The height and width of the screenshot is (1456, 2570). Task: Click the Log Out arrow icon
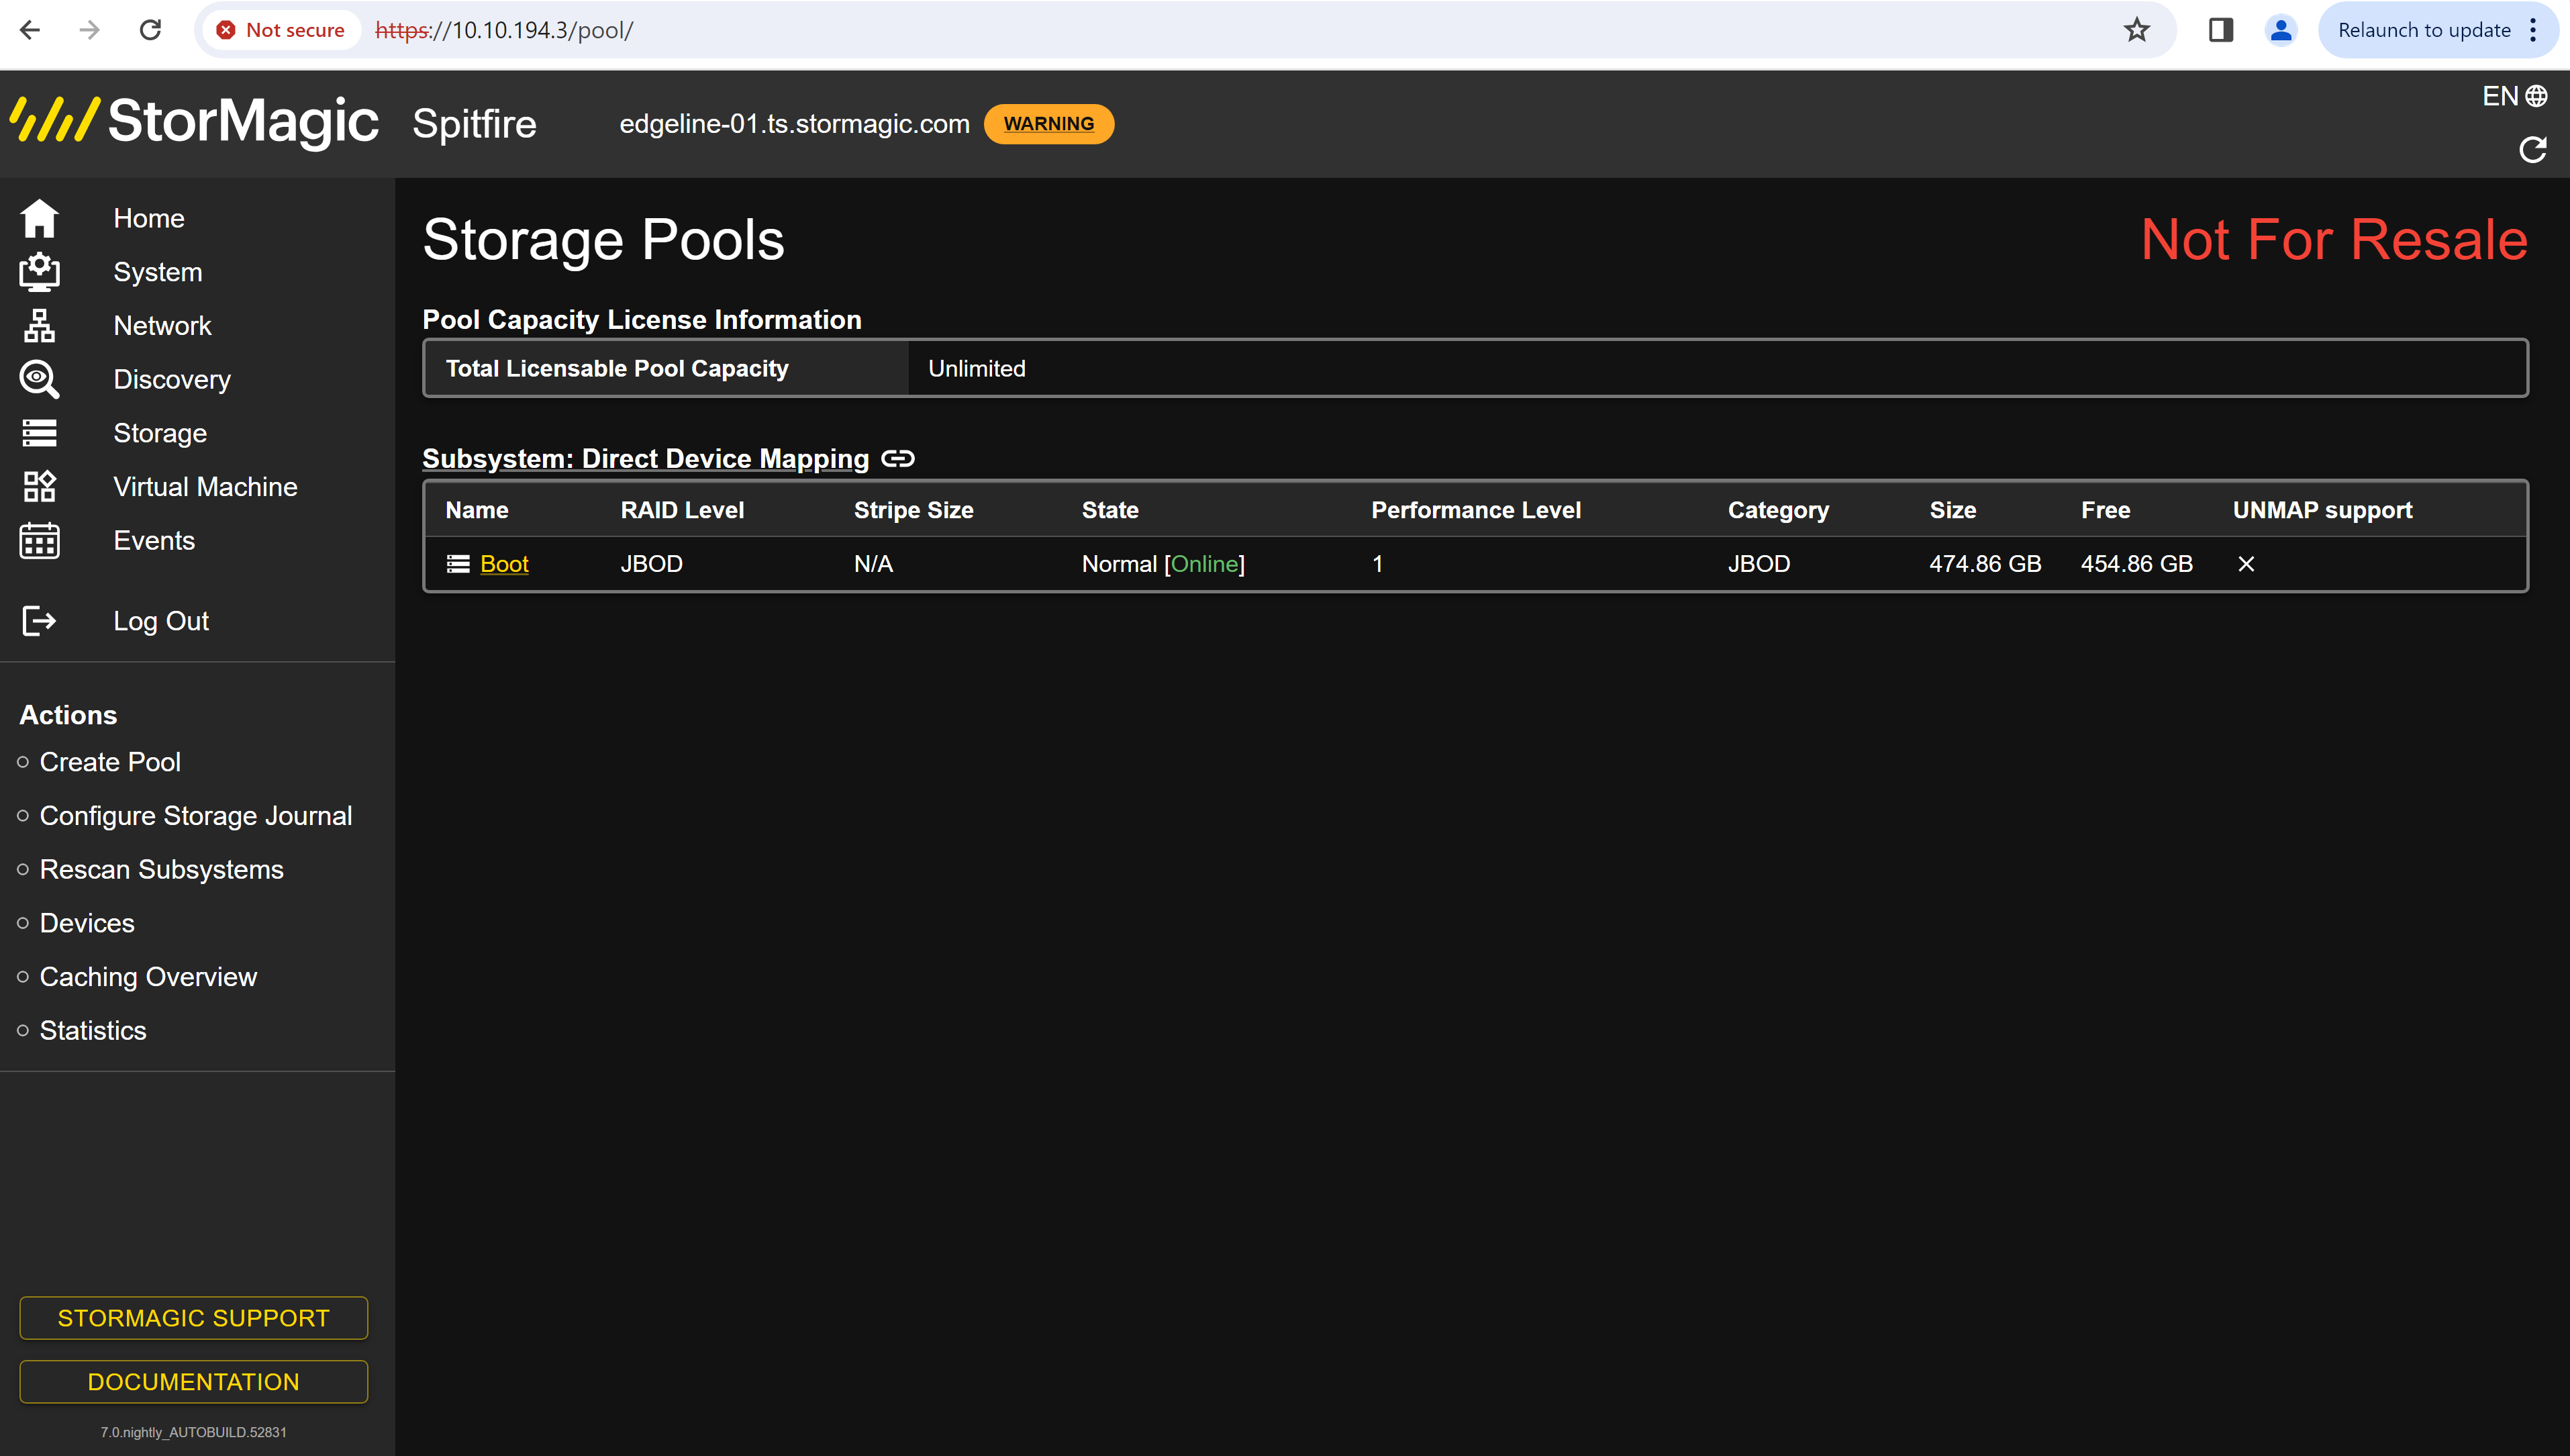point(40,621)
